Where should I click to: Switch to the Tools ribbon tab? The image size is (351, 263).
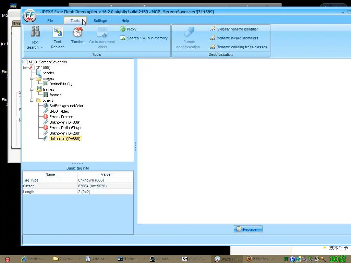pos(75,21)
